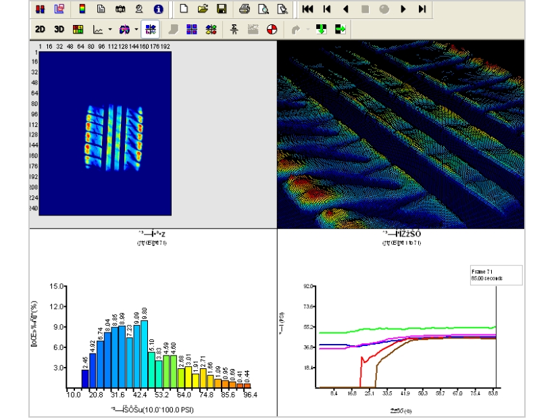Click the green down-arrow icon
This screenshot has width=554, height=419.
(321, 30)
